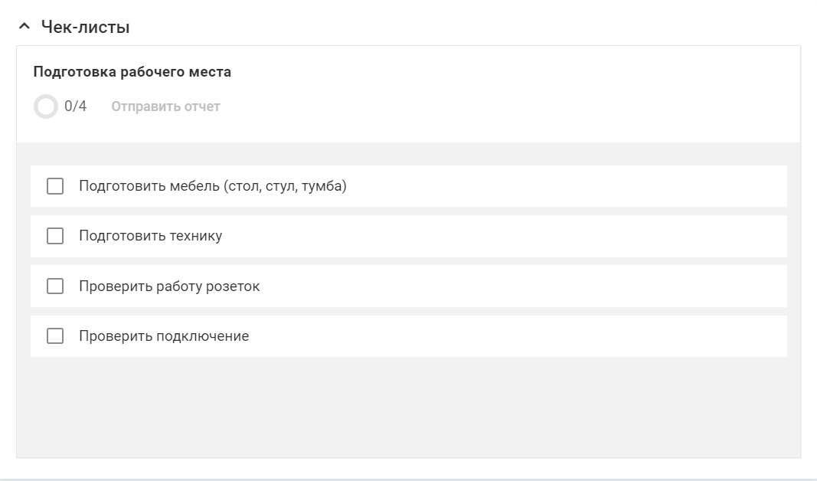Mark the Проверить работу розеток checkbox
This screenshot has height=481, width=817.
click(x=55, y=286)
